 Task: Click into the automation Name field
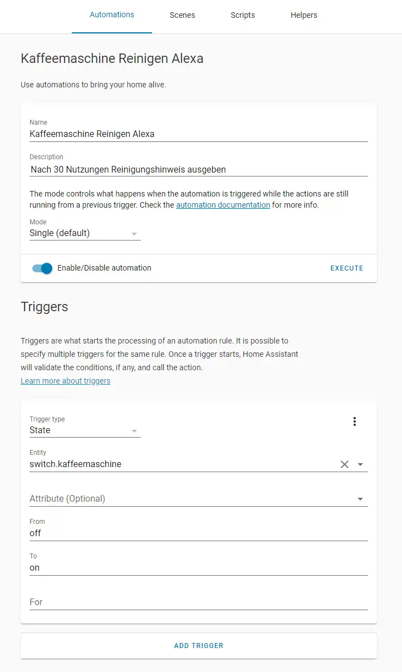coord(198,134)
